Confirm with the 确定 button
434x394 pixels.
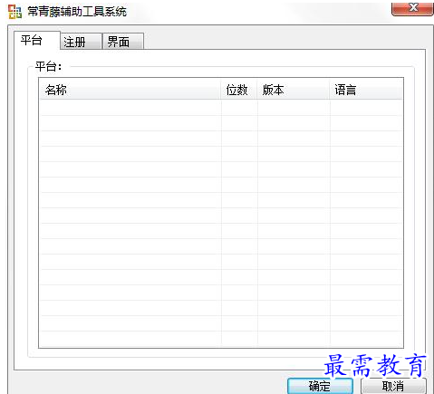320,386
